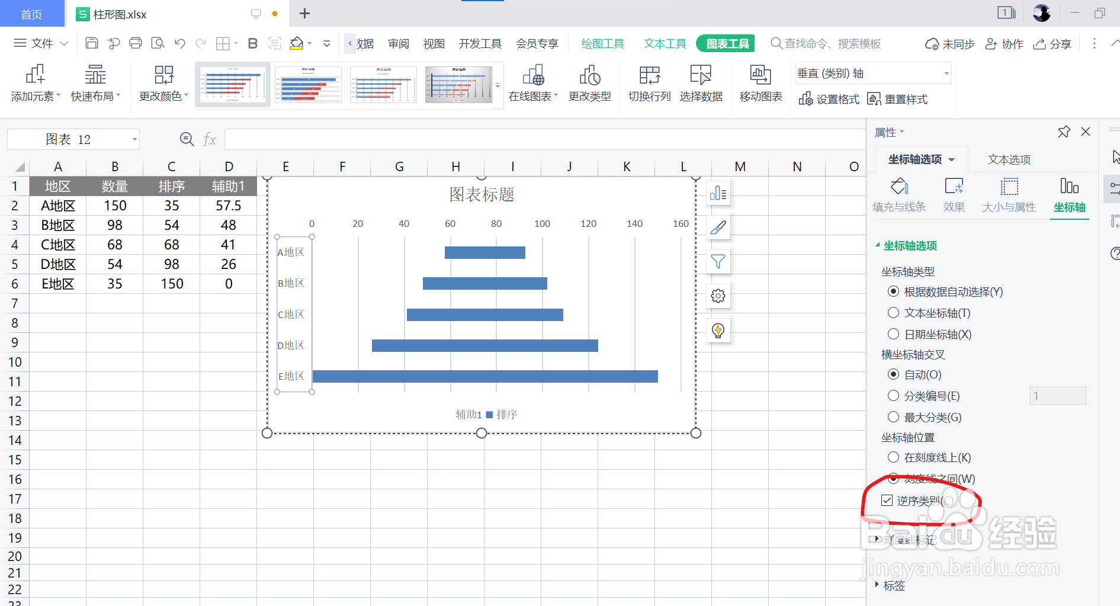This screenshot has width=1120, height=606.
Task: Click 切换行列 to swap rows and columns
Action: 649,83
